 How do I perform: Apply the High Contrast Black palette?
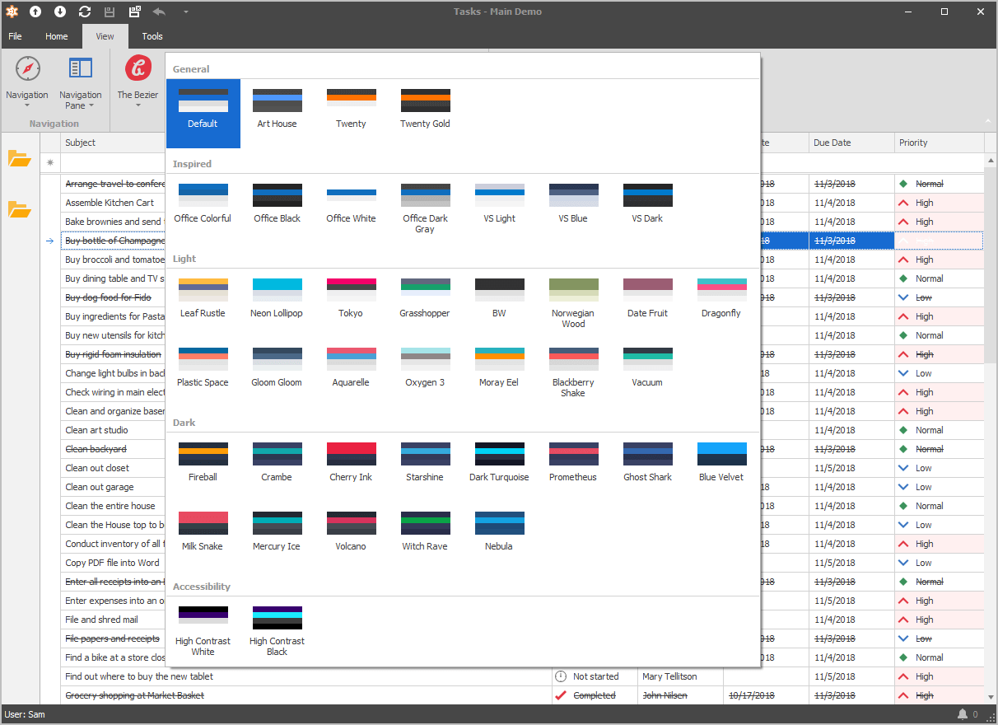point(277,631)
